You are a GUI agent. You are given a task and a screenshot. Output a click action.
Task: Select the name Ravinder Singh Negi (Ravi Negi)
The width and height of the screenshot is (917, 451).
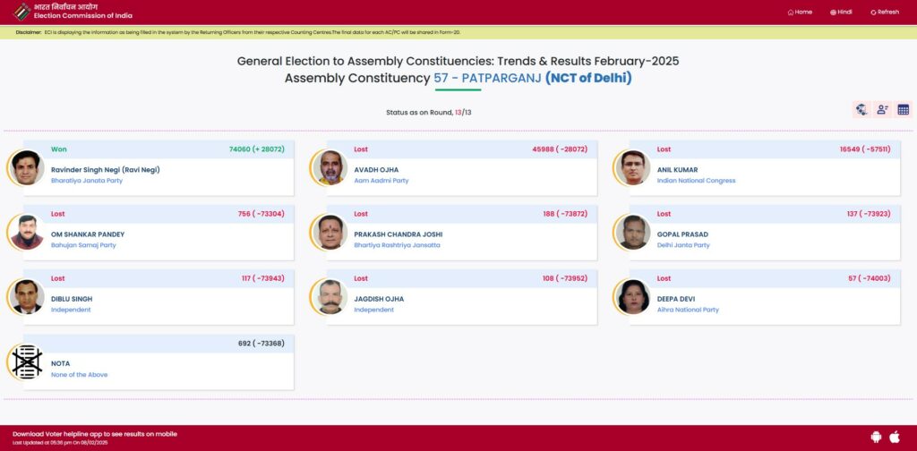pyautogui.click(x=106, y=170)
